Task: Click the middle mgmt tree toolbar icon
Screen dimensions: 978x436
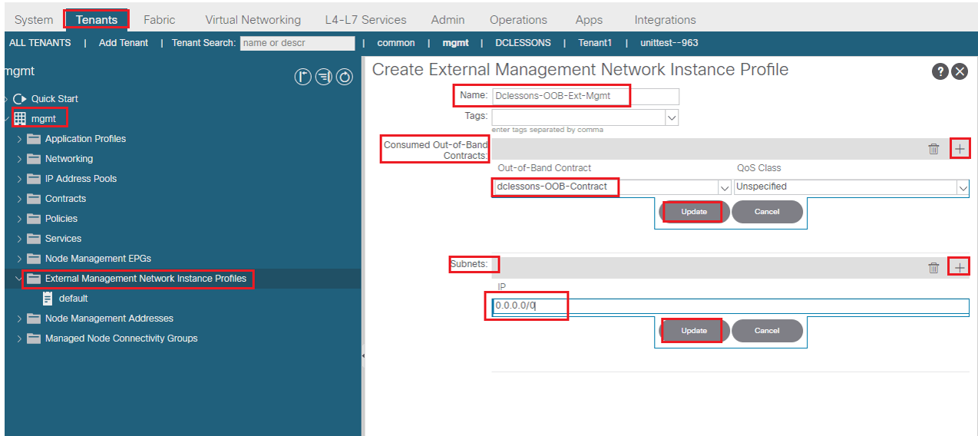Action: pos(324,77)
